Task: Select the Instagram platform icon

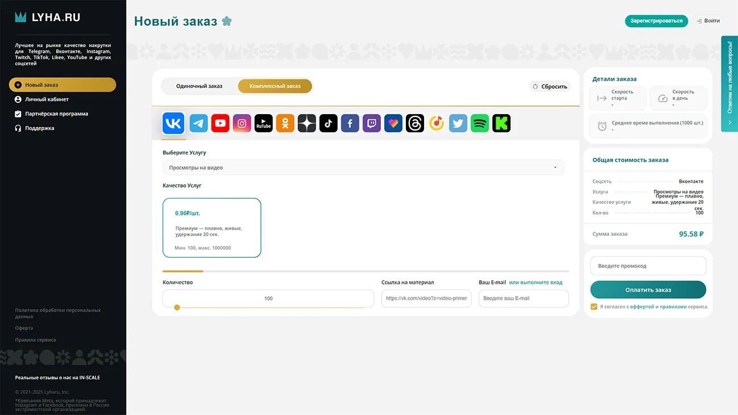Action: point(241,123)
